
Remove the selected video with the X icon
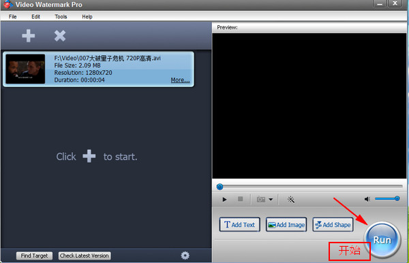(60, 35)
